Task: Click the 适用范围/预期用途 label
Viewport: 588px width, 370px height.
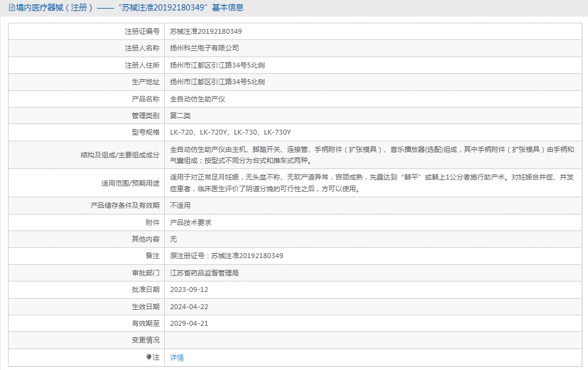Action: [130, 183]
